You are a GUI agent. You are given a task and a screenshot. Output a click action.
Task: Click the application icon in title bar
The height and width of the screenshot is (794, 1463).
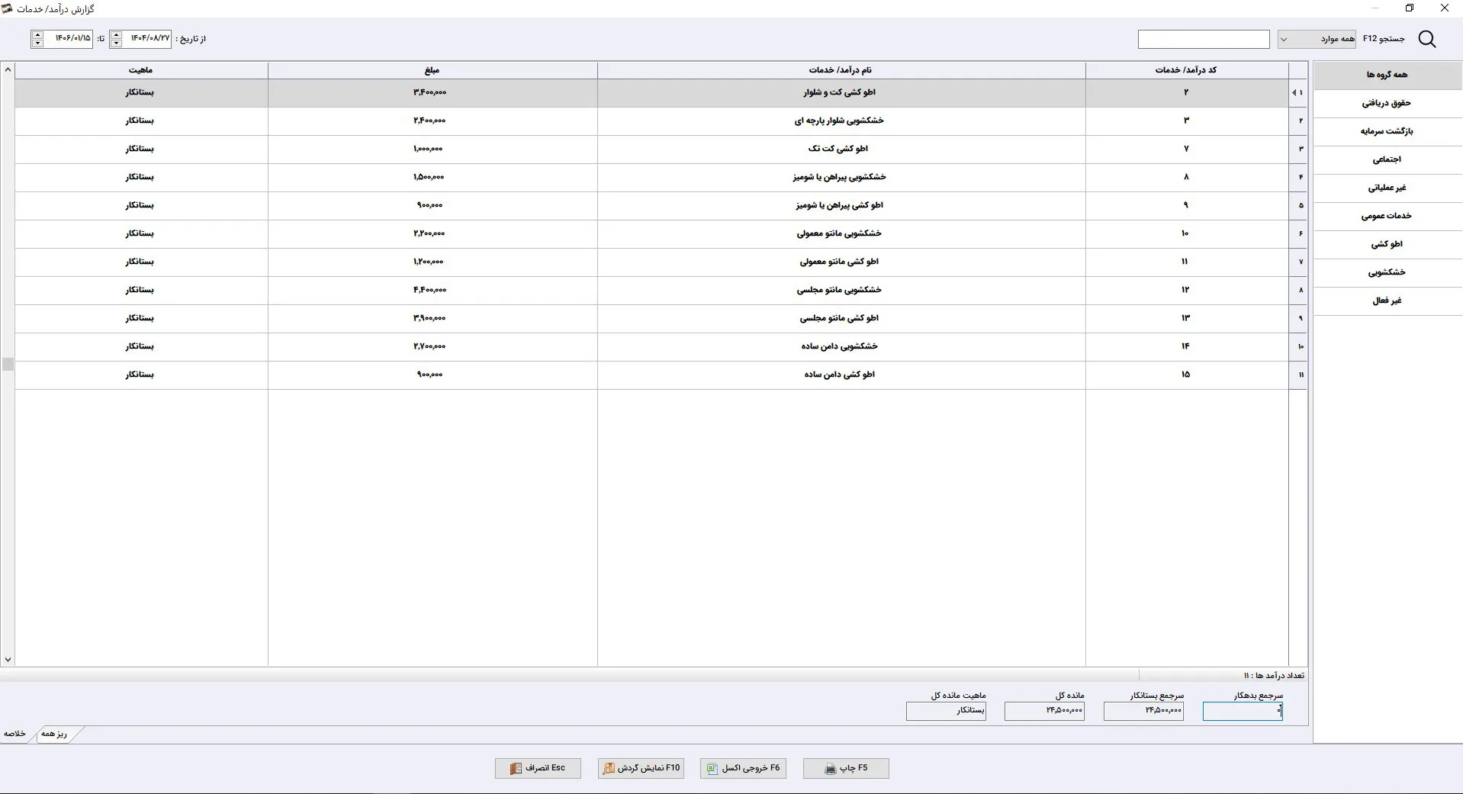[8, 8]
